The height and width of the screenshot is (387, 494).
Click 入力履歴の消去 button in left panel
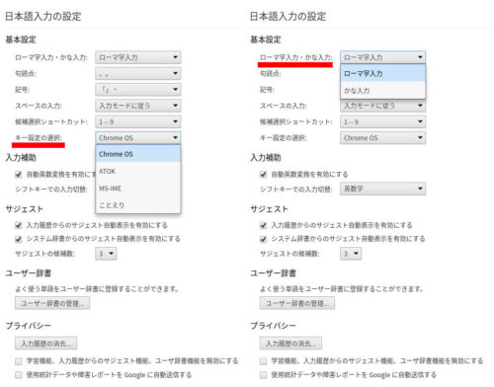[x=45, y=344]
